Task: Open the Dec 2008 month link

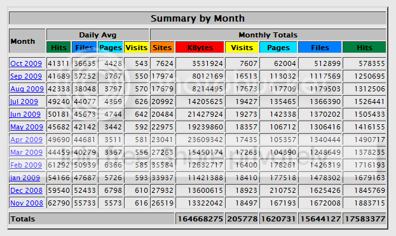Action: (x=26, y=190)
